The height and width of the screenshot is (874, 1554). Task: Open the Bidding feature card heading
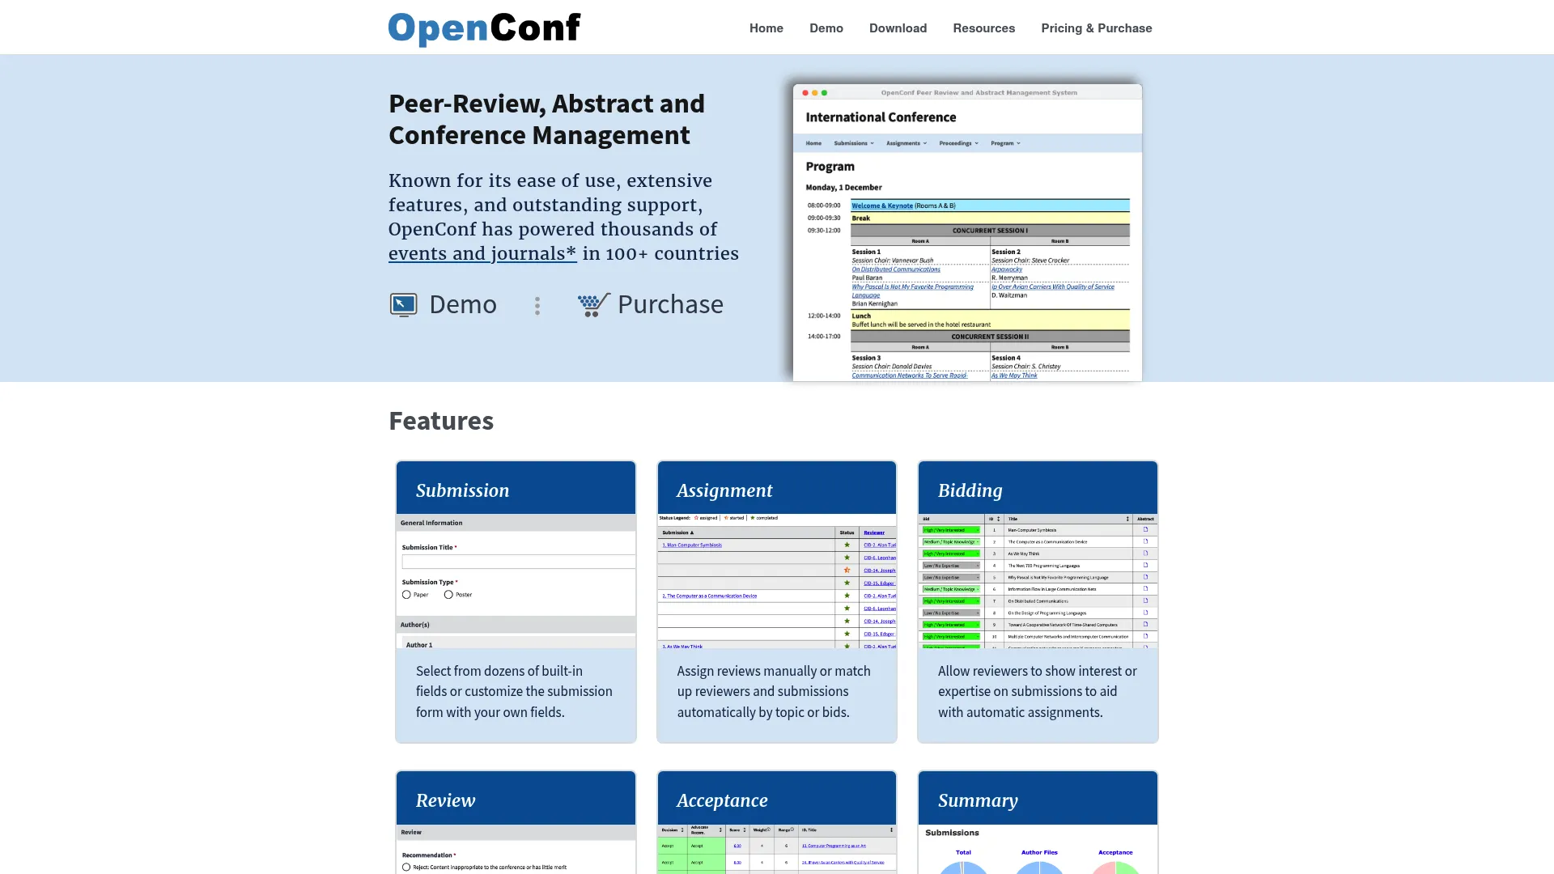pyautogui.click(x=970, y=490)
